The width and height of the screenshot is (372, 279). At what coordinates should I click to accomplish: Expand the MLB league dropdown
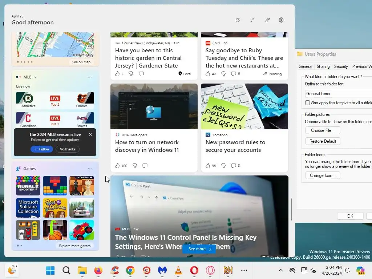coord(35,77)
